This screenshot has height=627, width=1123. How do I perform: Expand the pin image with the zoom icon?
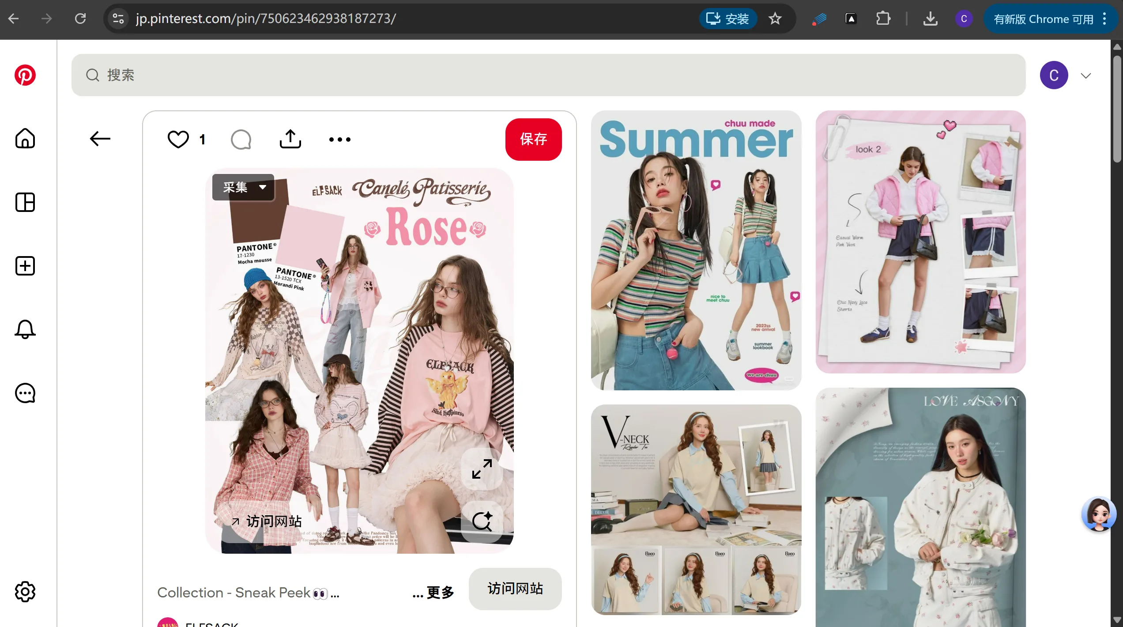click(482, 469)
